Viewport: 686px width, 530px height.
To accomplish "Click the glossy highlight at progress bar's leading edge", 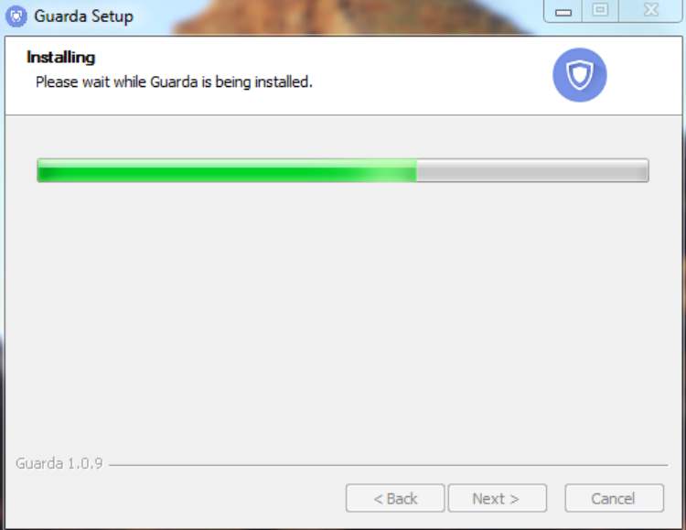I will pos(393,170).
